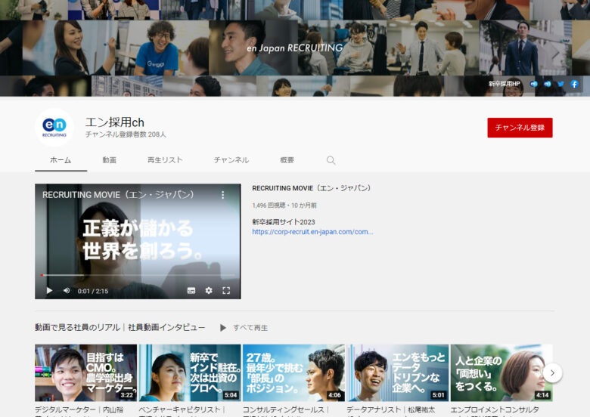
Task: Enter fullscreen on the featured video
Action: (x=226, y=290)
